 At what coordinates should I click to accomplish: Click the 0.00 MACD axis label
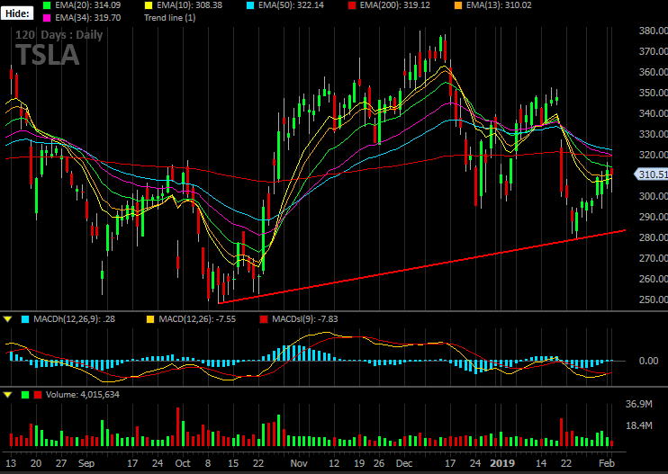tap(648, 361)
